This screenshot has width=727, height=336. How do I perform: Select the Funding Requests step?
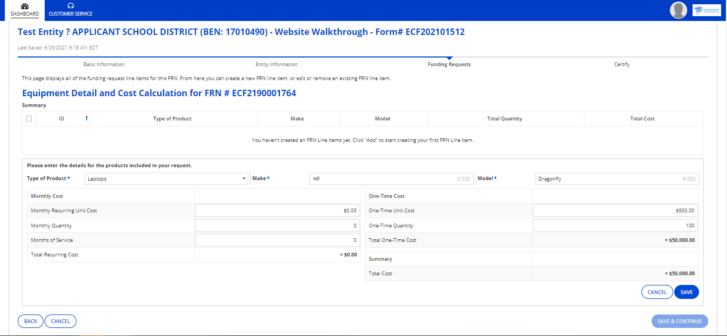[449, 65]
